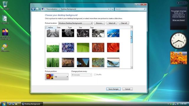Click the picture list scrollbar thumb
This screenshot has height=106, width=189.
[x=131, y=37]
